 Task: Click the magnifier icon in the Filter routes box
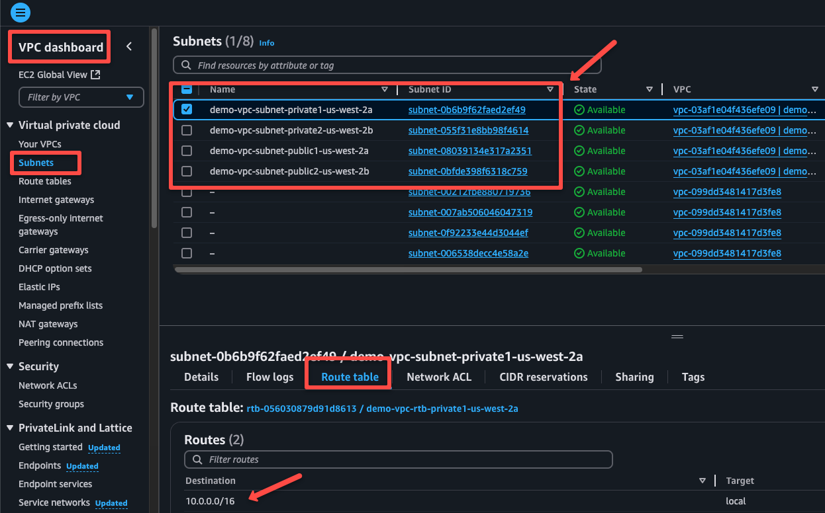[197, 459]
